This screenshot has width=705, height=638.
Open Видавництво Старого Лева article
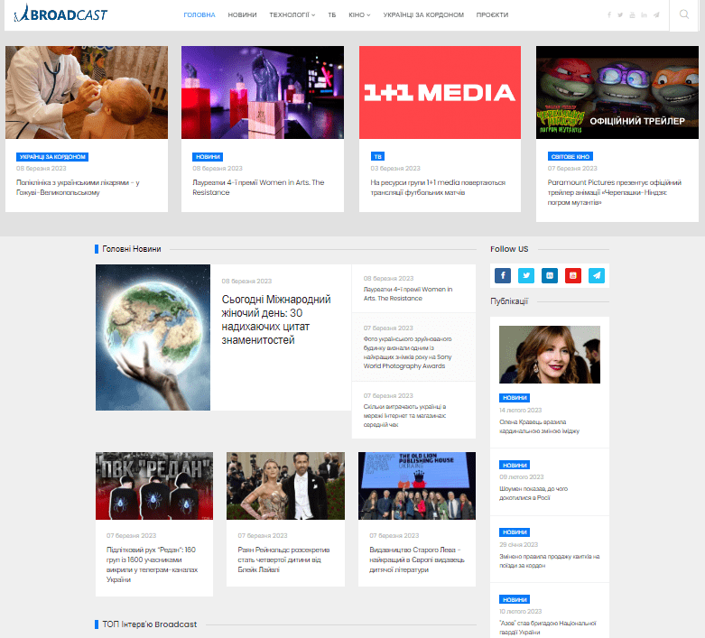417,559
